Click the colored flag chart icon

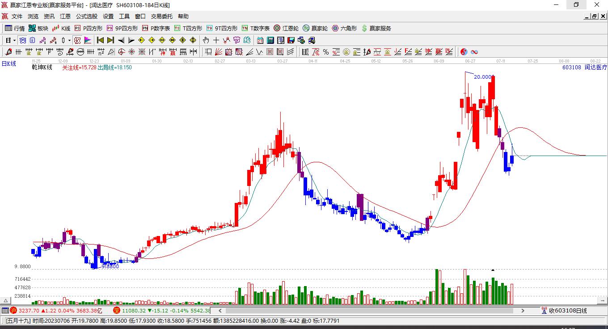coord(88,40)
